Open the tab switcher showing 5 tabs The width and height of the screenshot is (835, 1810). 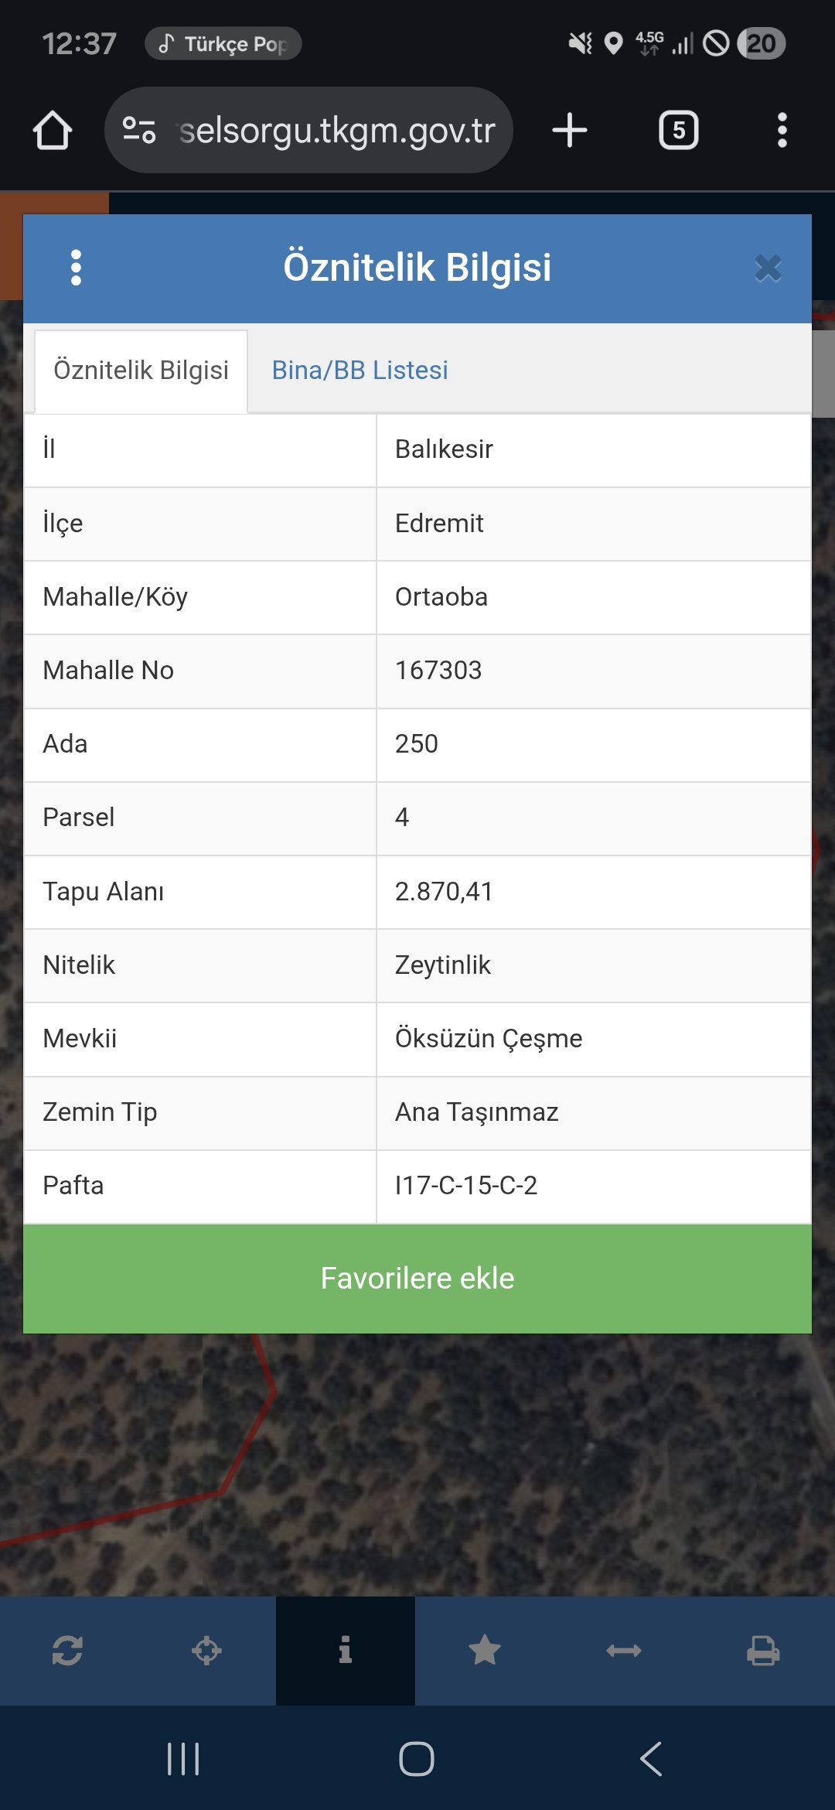pyautogui.click(x=678, y=130)
